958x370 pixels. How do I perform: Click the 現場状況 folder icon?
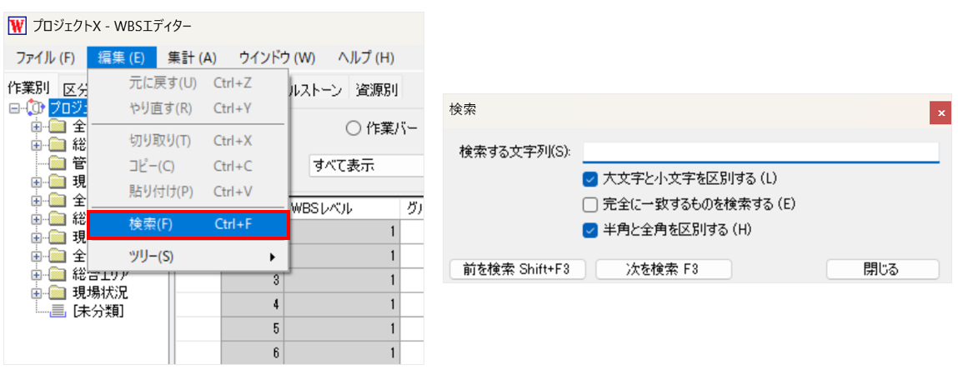pyautogui.click(x=58, y=292)
